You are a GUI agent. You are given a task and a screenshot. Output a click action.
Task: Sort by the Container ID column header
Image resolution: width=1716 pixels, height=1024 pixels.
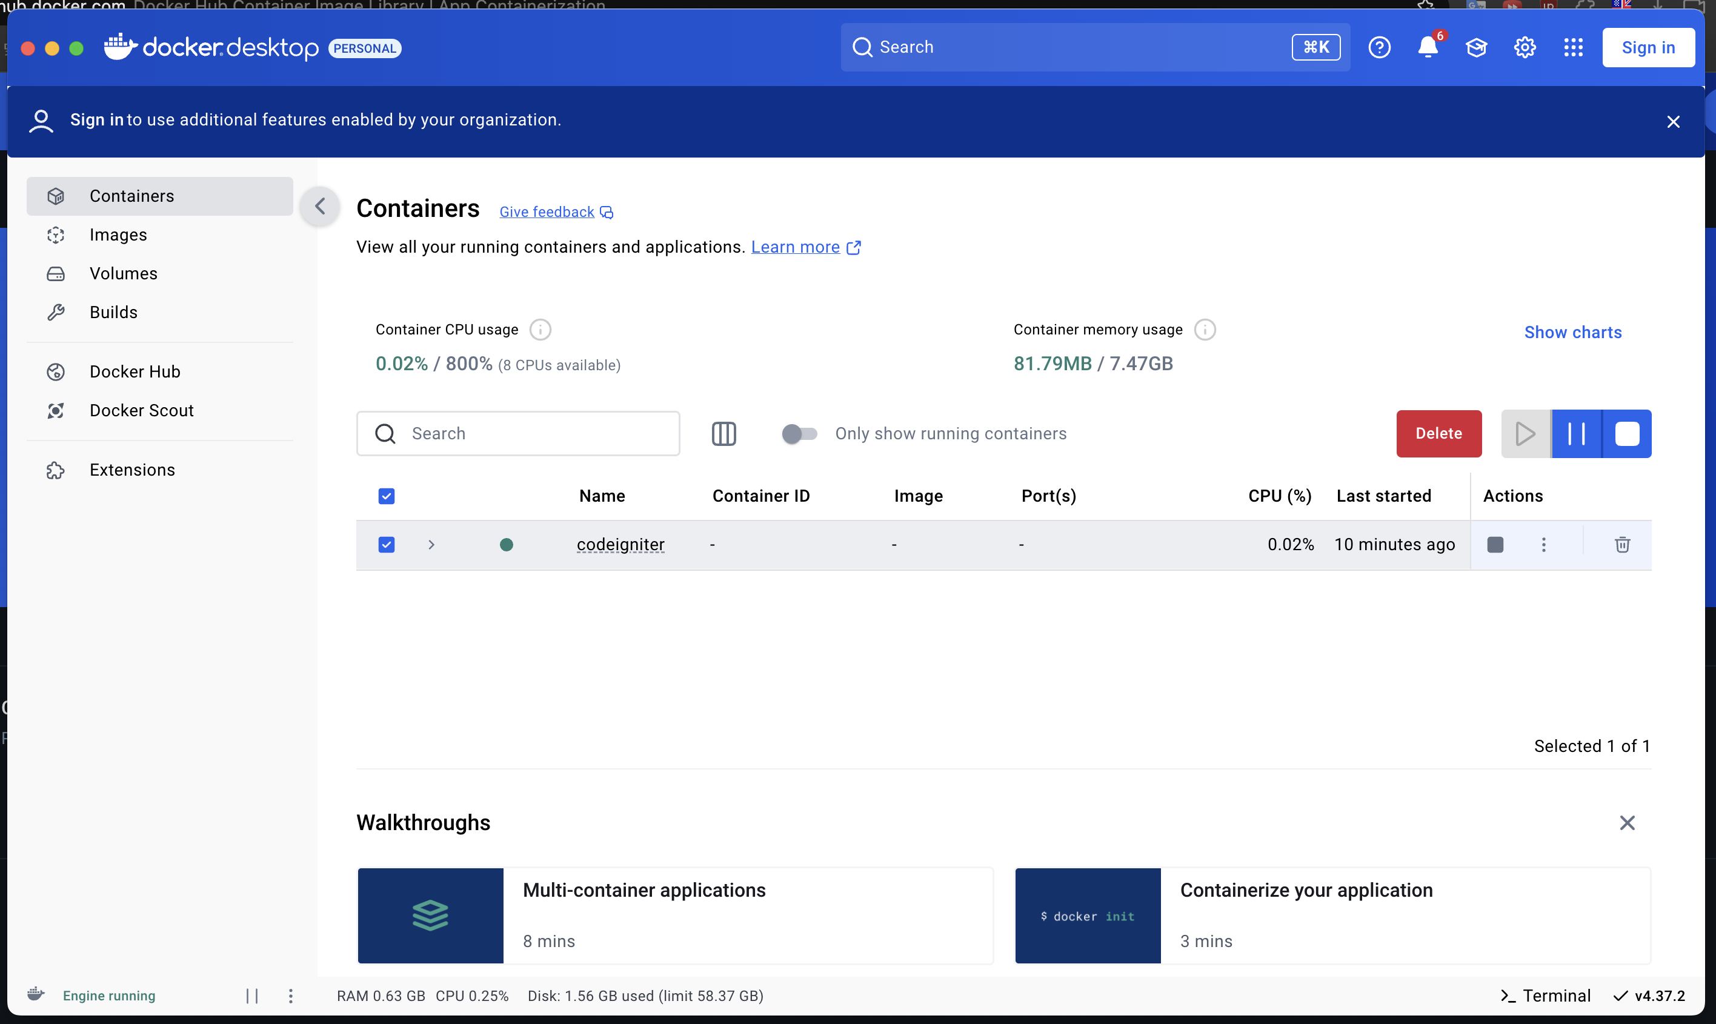tap(760, 496)
